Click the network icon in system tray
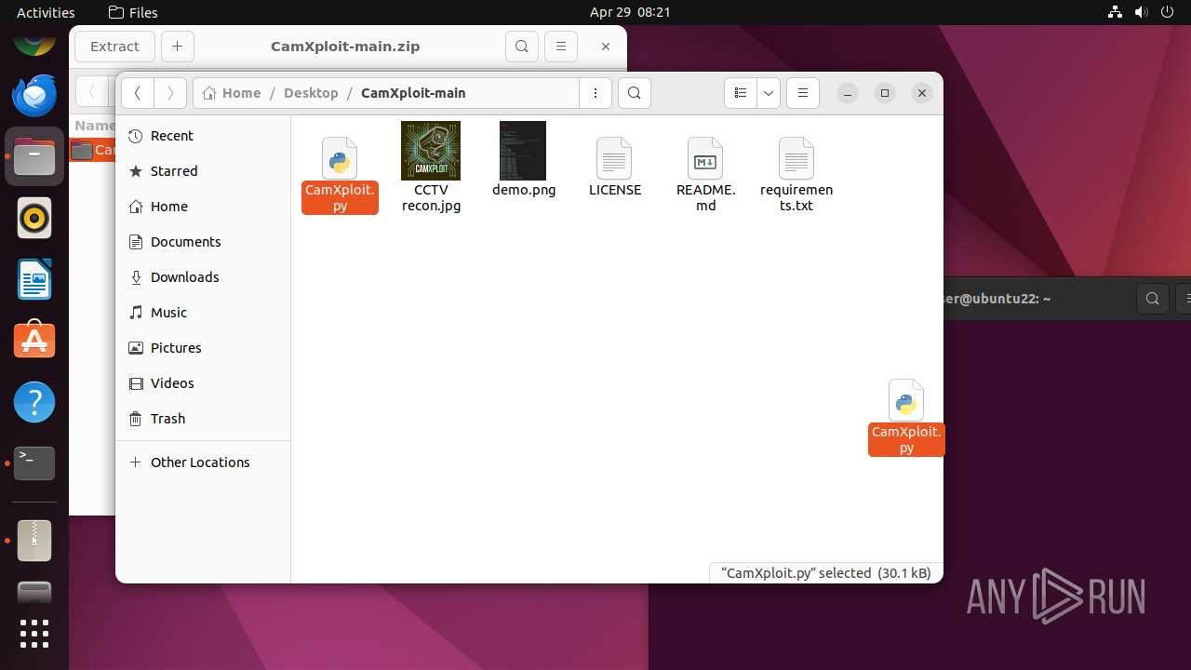This screenshot has height=670, width=1191. (x=1115, y=12)
